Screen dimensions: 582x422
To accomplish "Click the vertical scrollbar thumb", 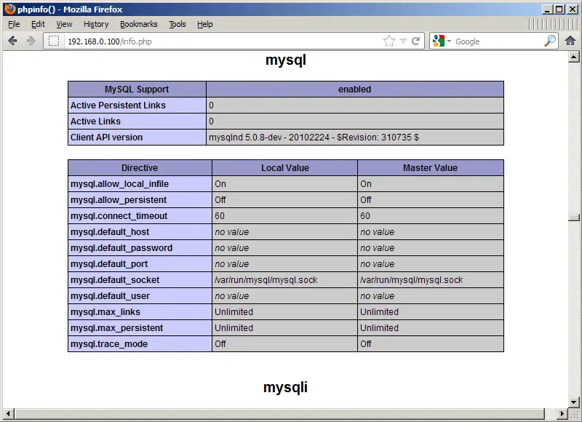I will point(574,217).
